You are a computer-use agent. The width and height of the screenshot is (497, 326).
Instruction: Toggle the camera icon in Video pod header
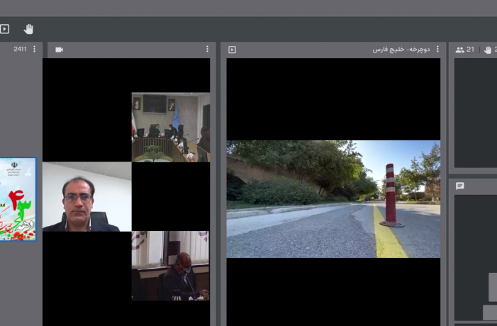tap(59, 50)
